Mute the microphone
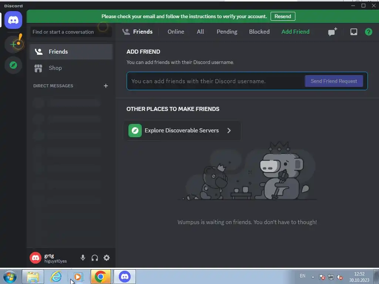 (x=83, y=258)
